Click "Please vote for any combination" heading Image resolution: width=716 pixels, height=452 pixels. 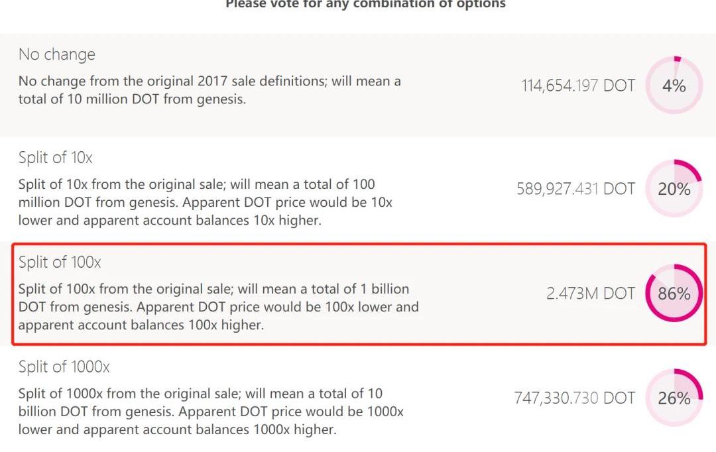365,5
